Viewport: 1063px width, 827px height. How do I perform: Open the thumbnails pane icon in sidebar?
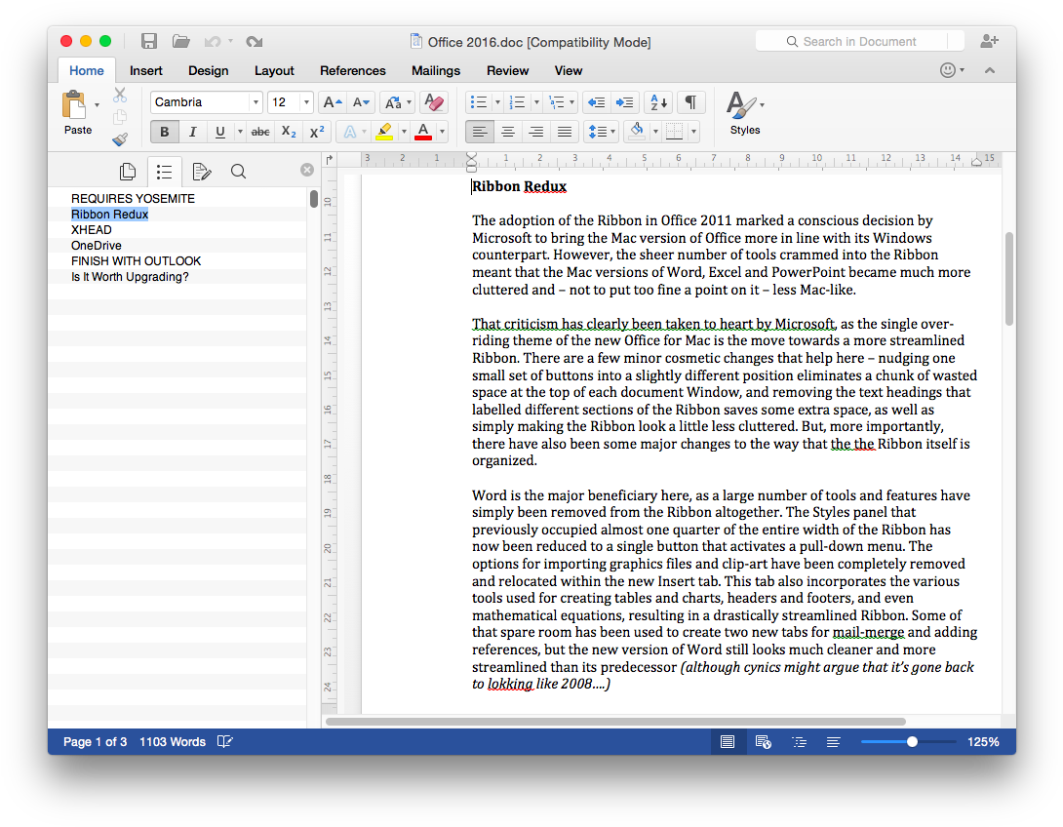pos(127,173)
